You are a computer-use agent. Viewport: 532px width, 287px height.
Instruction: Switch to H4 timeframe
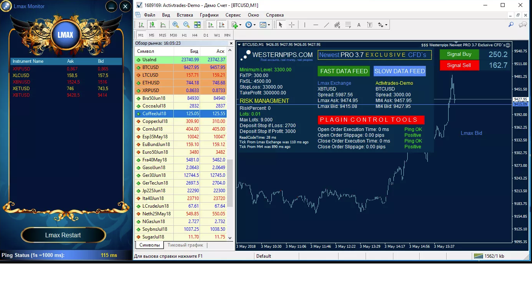click(x=195, y=35)
